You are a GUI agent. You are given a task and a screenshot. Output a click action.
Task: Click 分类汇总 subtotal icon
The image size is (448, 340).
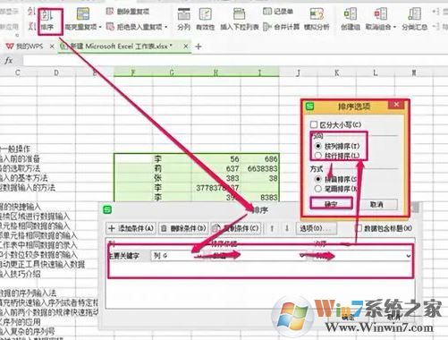(x=415, y=20)
